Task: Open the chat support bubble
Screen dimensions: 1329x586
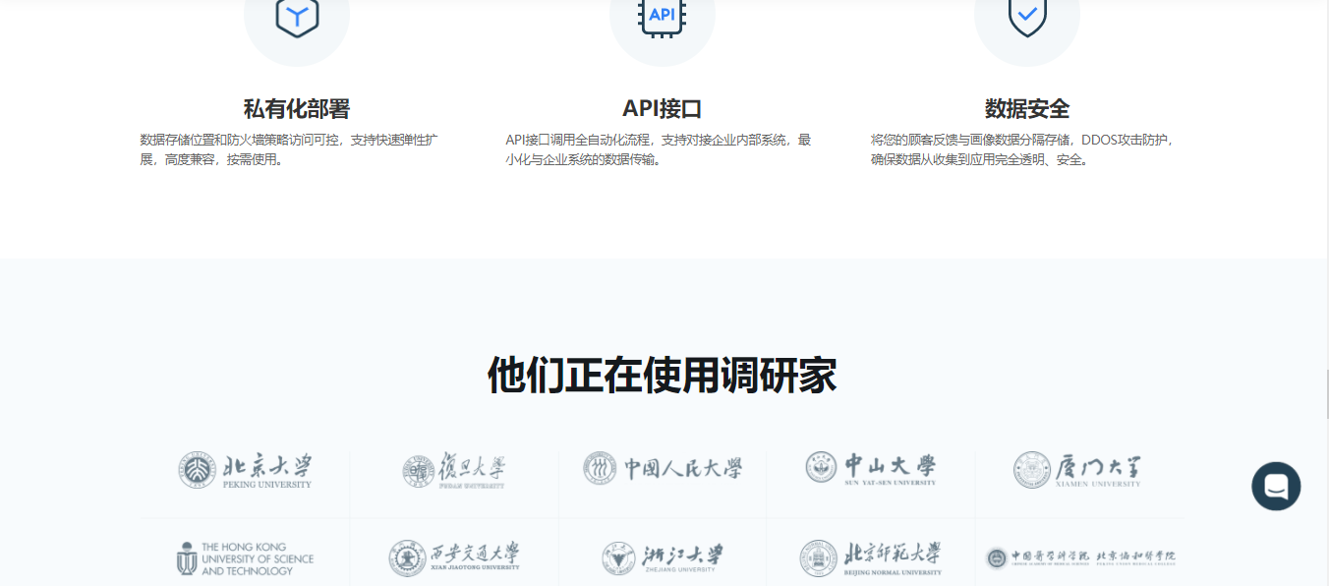Action: coord(1276,486)
